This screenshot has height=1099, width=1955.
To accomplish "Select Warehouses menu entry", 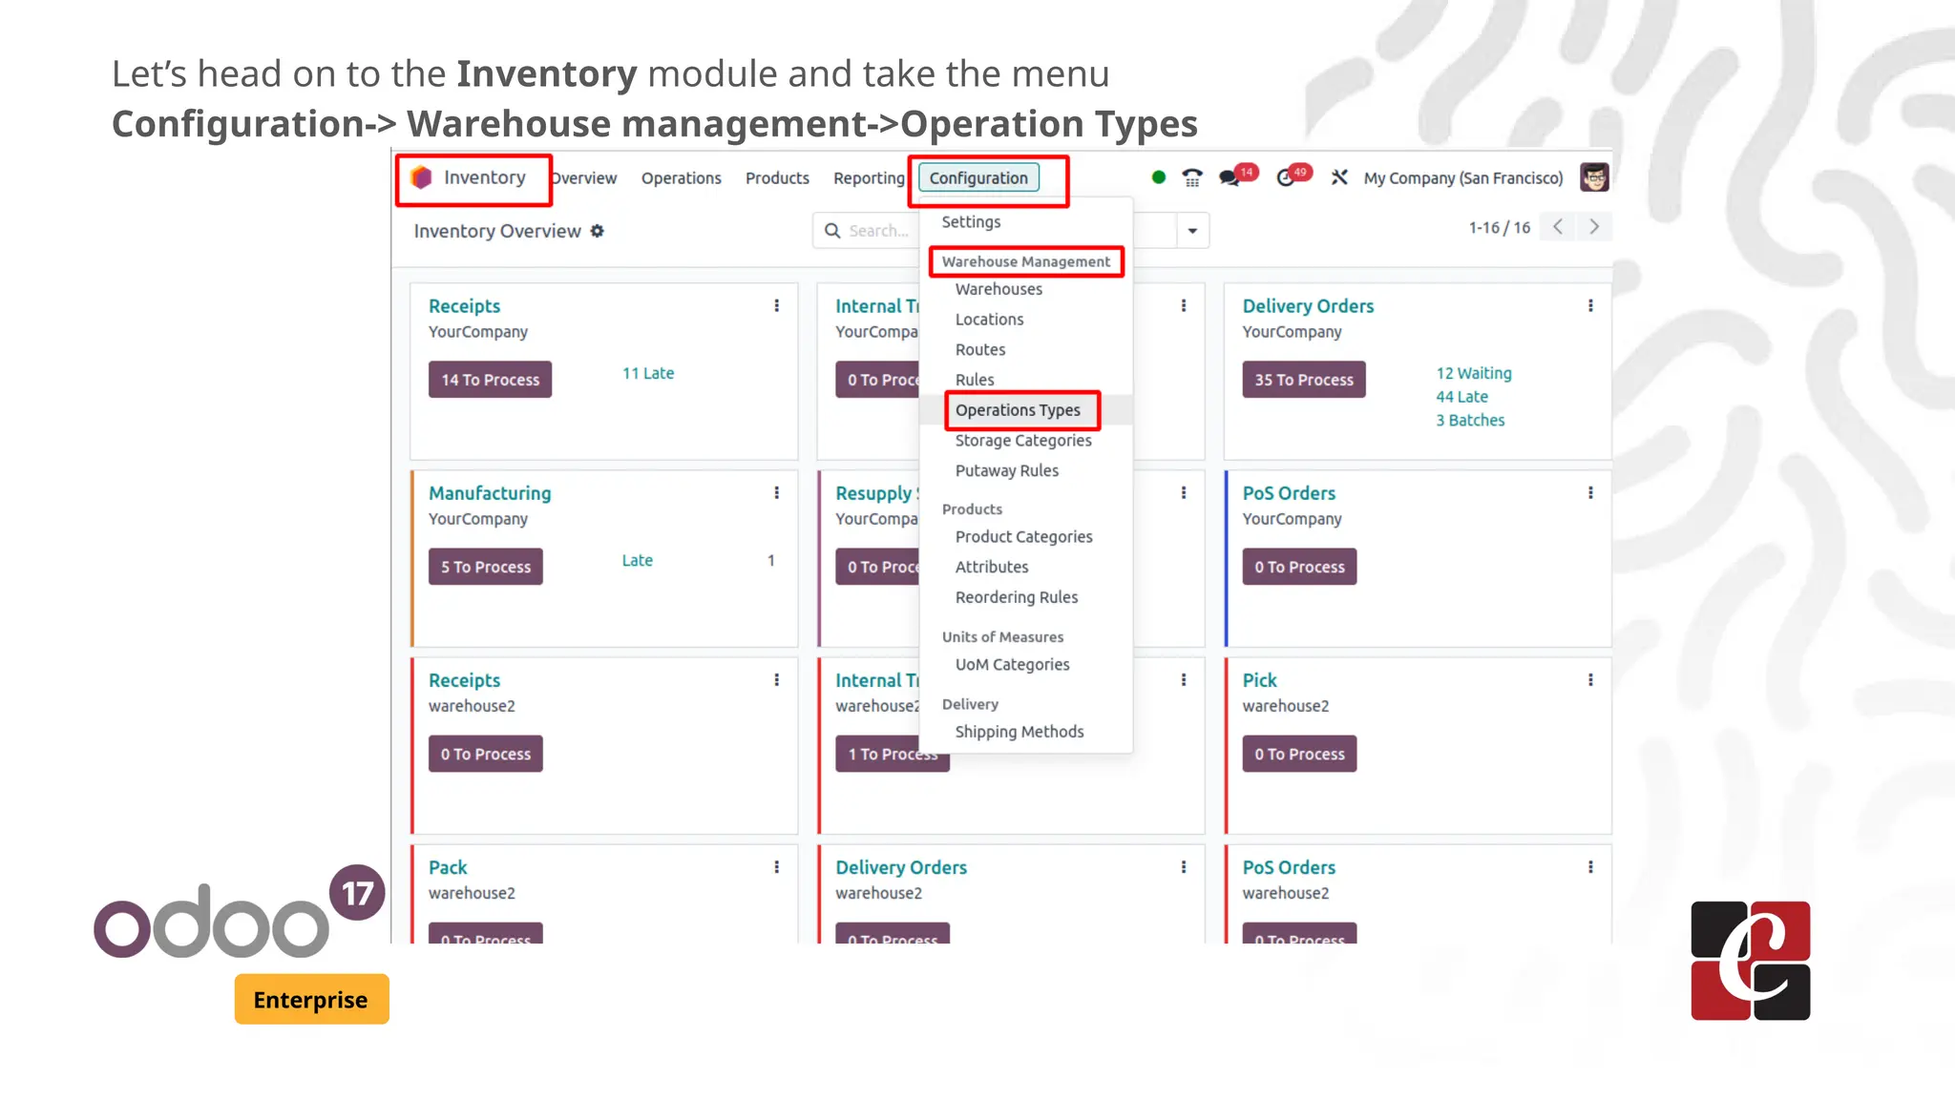I will click(999, 289).
